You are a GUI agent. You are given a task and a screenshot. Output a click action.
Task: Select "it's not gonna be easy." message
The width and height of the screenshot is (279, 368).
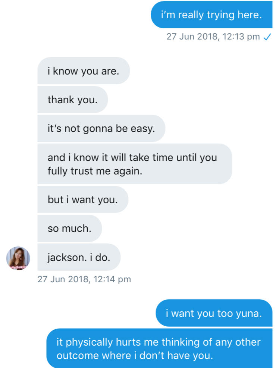point(101,129)
